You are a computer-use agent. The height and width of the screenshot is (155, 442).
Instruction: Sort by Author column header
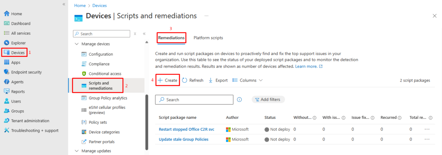(x=232, y=117)
